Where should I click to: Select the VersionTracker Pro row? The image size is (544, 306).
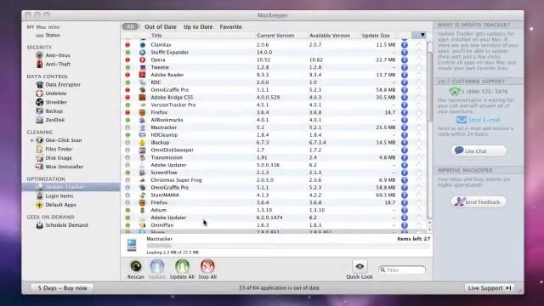274,105
